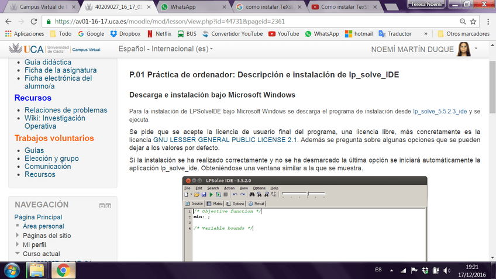Open the Windows Start menu

click(x=11, y=270)
